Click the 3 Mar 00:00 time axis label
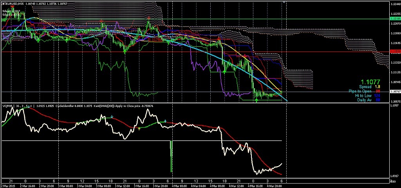401x188 pixels. [x=66, y=186]
